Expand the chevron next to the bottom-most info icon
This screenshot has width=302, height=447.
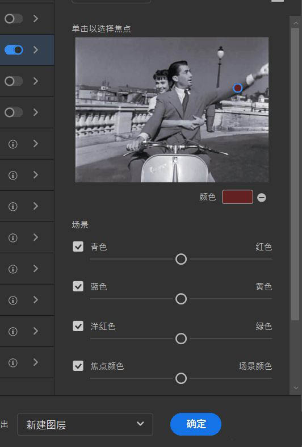[x=36, y=362]
